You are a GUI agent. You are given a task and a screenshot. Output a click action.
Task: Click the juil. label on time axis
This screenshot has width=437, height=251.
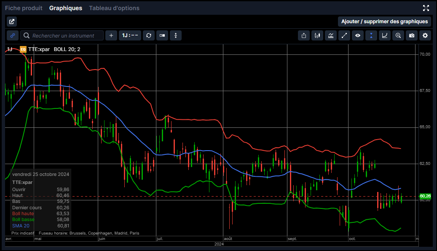[x=160, y=239]
